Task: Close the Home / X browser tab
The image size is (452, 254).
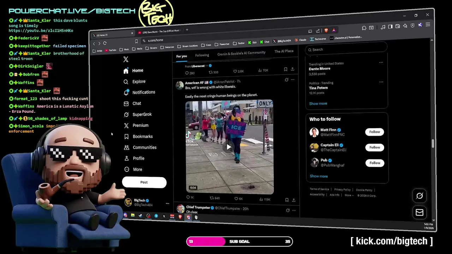Action: click(x=132, y=33)
